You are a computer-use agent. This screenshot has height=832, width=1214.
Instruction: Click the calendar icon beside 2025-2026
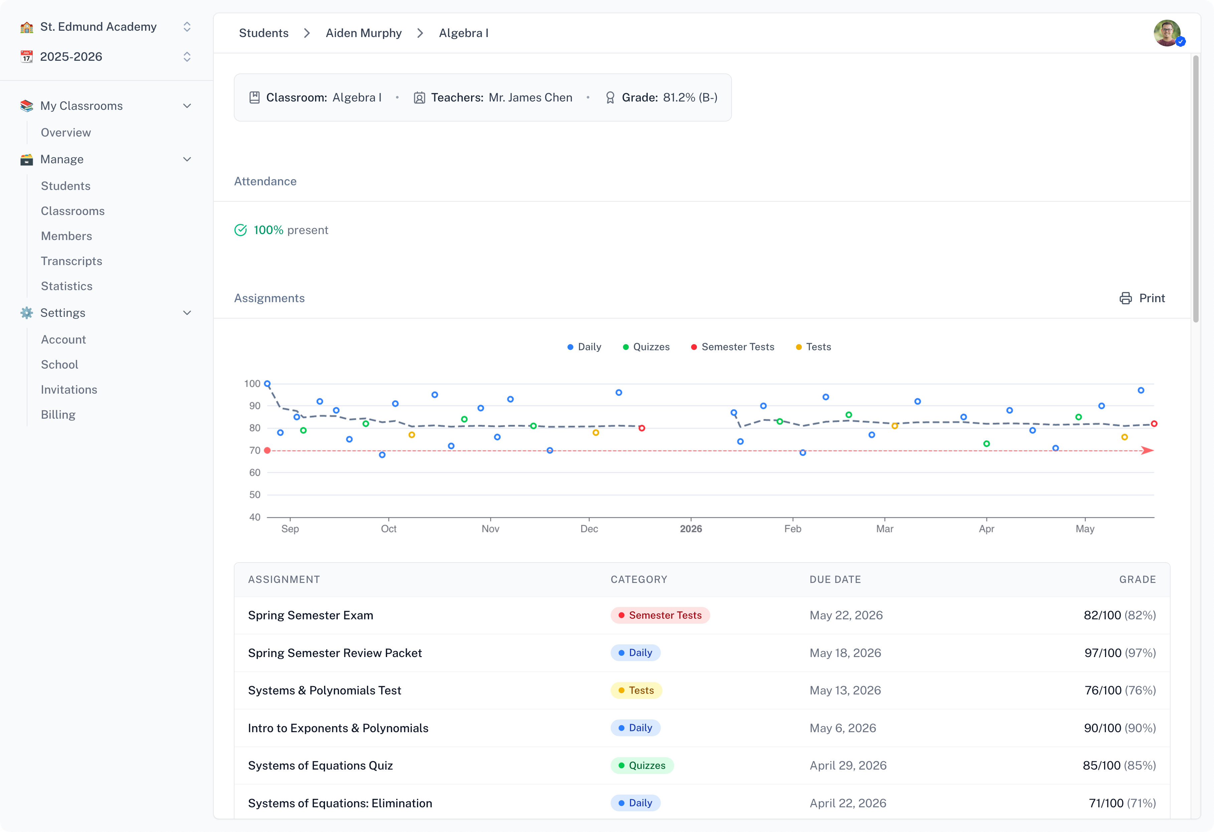[x=26, y=56]
